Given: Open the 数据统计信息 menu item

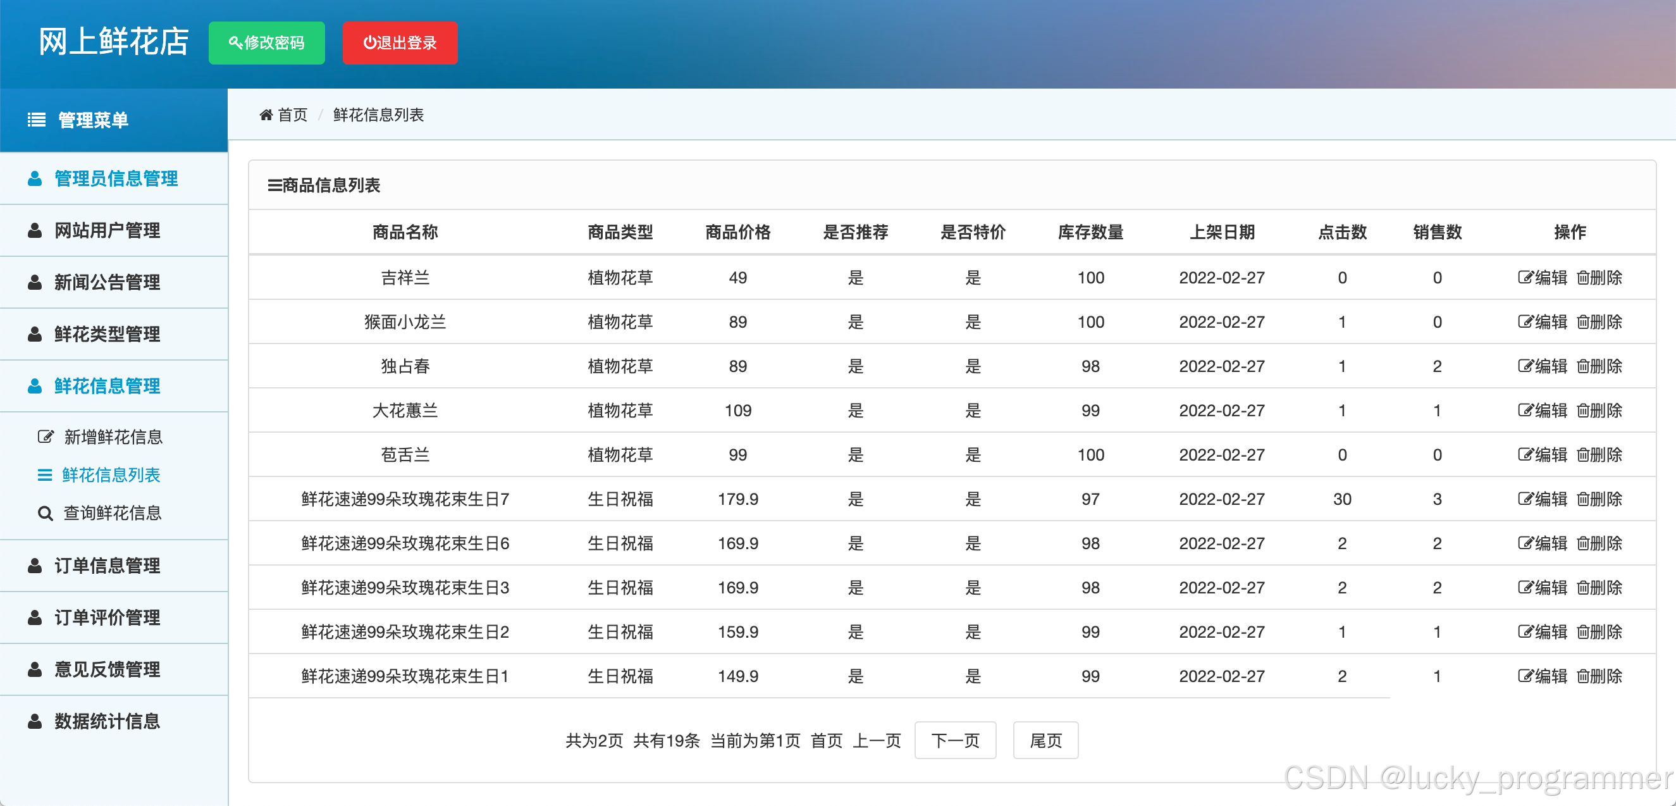Looking at the screenshot, I should click(108, 721).
